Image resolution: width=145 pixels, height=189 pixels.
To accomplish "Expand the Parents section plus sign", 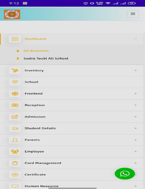I will click(x=135, y=140).
